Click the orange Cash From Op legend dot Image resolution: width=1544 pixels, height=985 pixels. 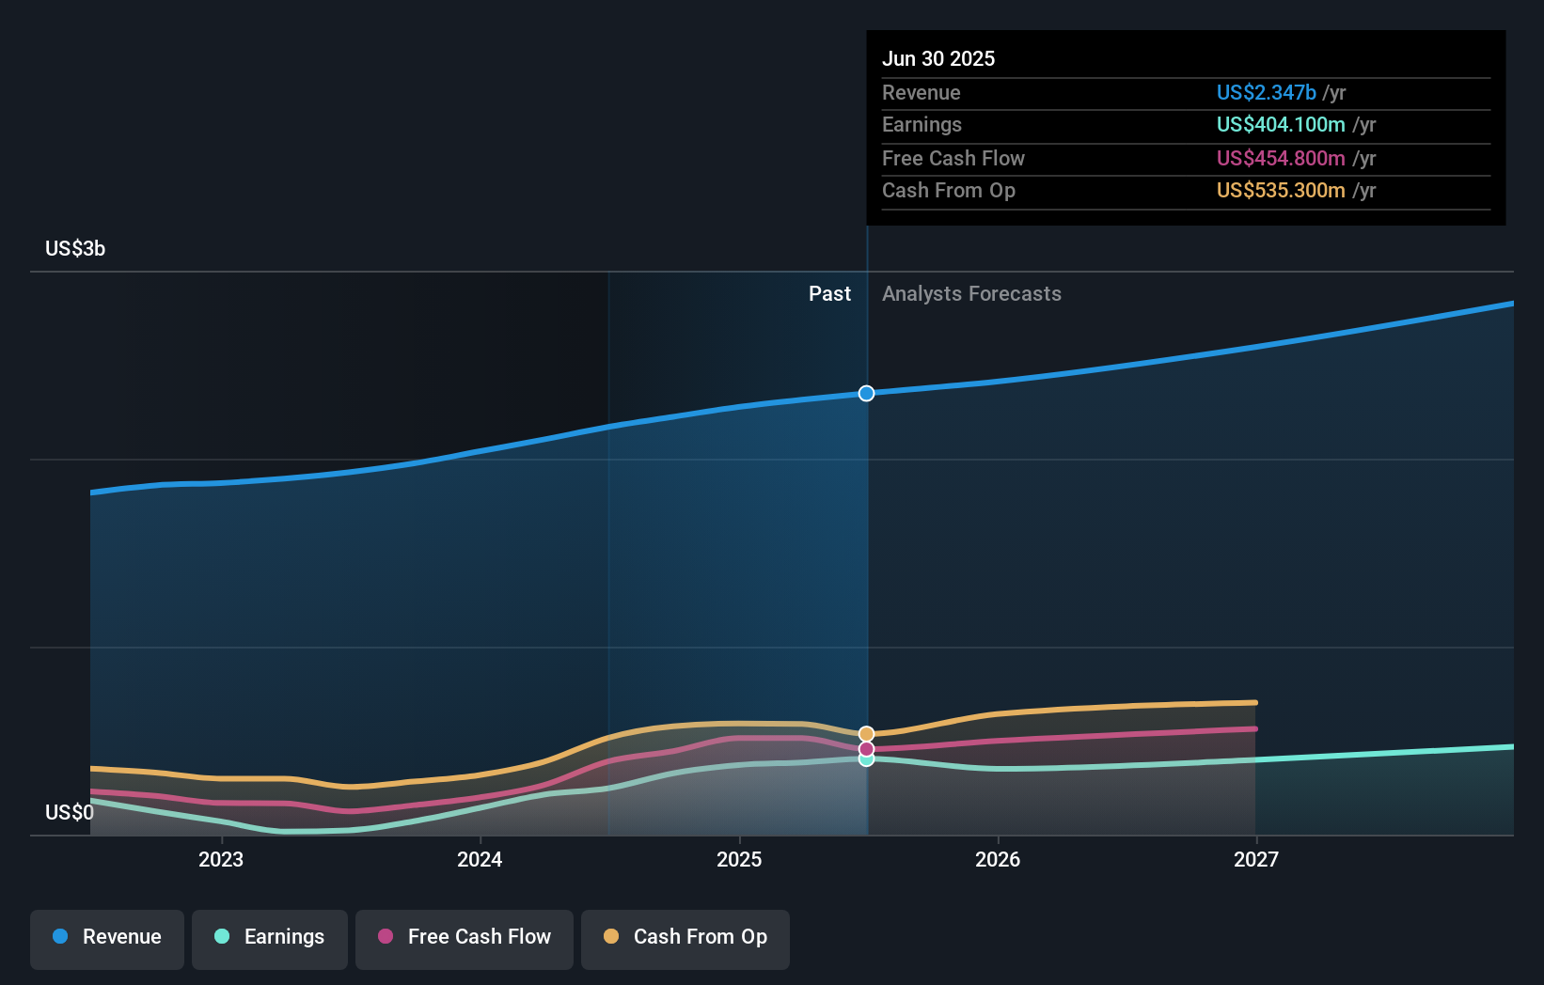click(610, 937)
